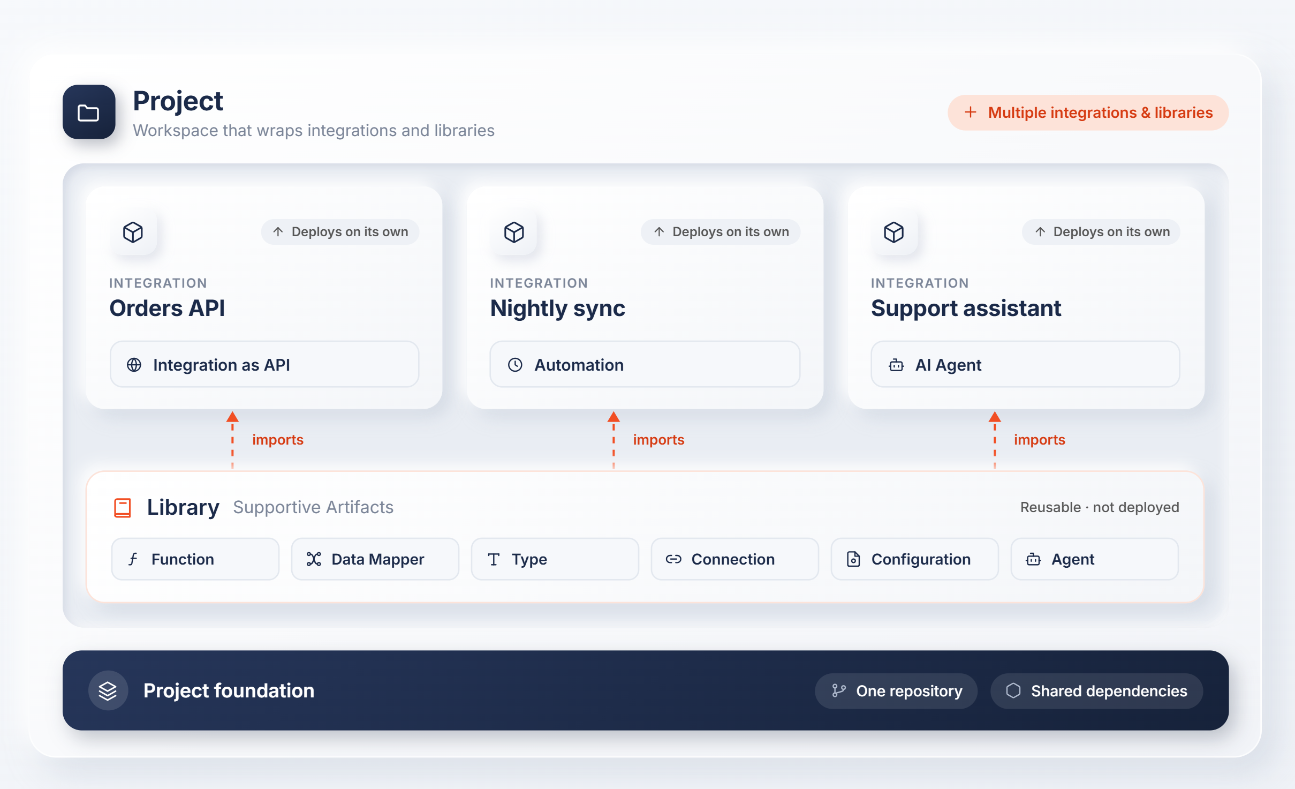Click the up arrow in Nightly sync deploy badge
Image resolution: width=1295 pixels, height=789 pixels.
659,232
